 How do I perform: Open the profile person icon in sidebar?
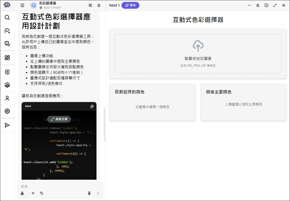[7, 98]
